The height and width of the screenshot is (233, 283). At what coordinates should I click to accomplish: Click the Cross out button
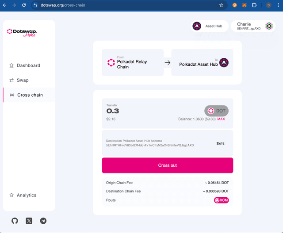pyautogui.click(x=167, y=165)
